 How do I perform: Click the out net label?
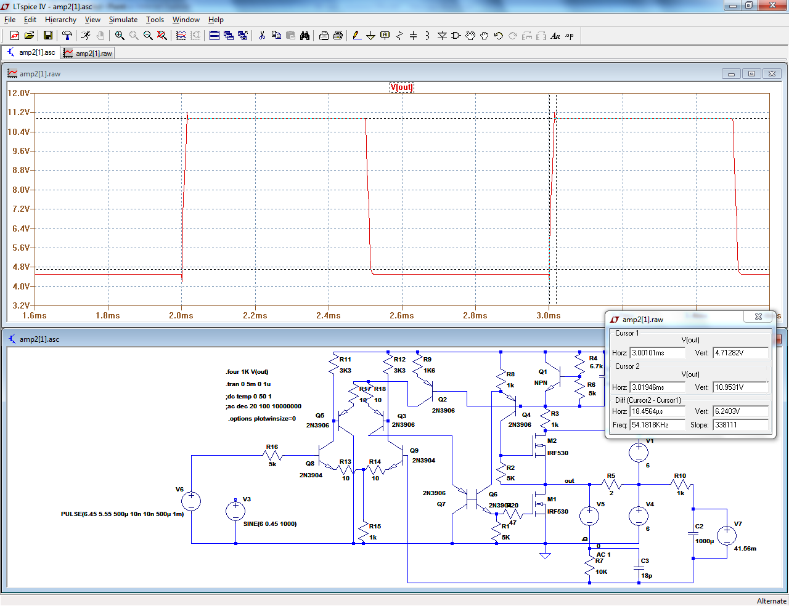(x=570, y=481)
